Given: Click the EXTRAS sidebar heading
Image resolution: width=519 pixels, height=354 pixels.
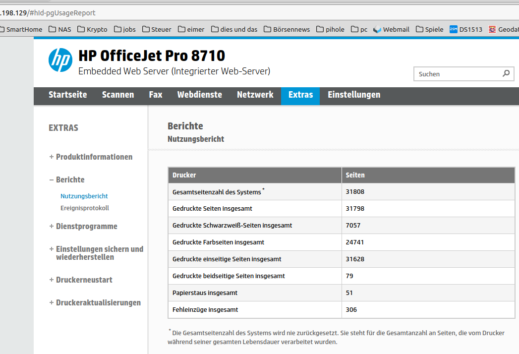Looking at the screenshot, I should tap(63, 128).
